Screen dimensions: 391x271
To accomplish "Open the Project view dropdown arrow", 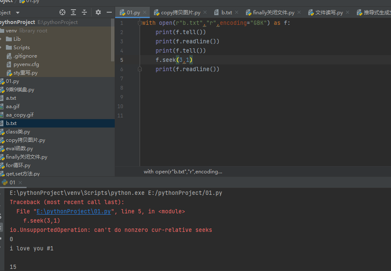I will 17,13.
